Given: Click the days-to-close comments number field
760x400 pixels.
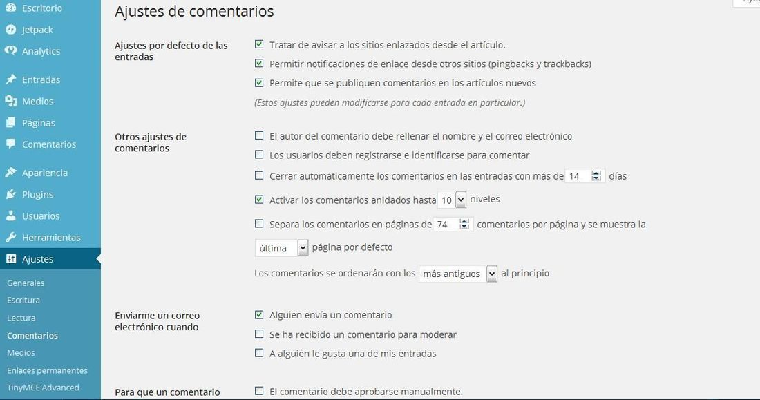Looking at the screenshot, I should tap(585, 176).
